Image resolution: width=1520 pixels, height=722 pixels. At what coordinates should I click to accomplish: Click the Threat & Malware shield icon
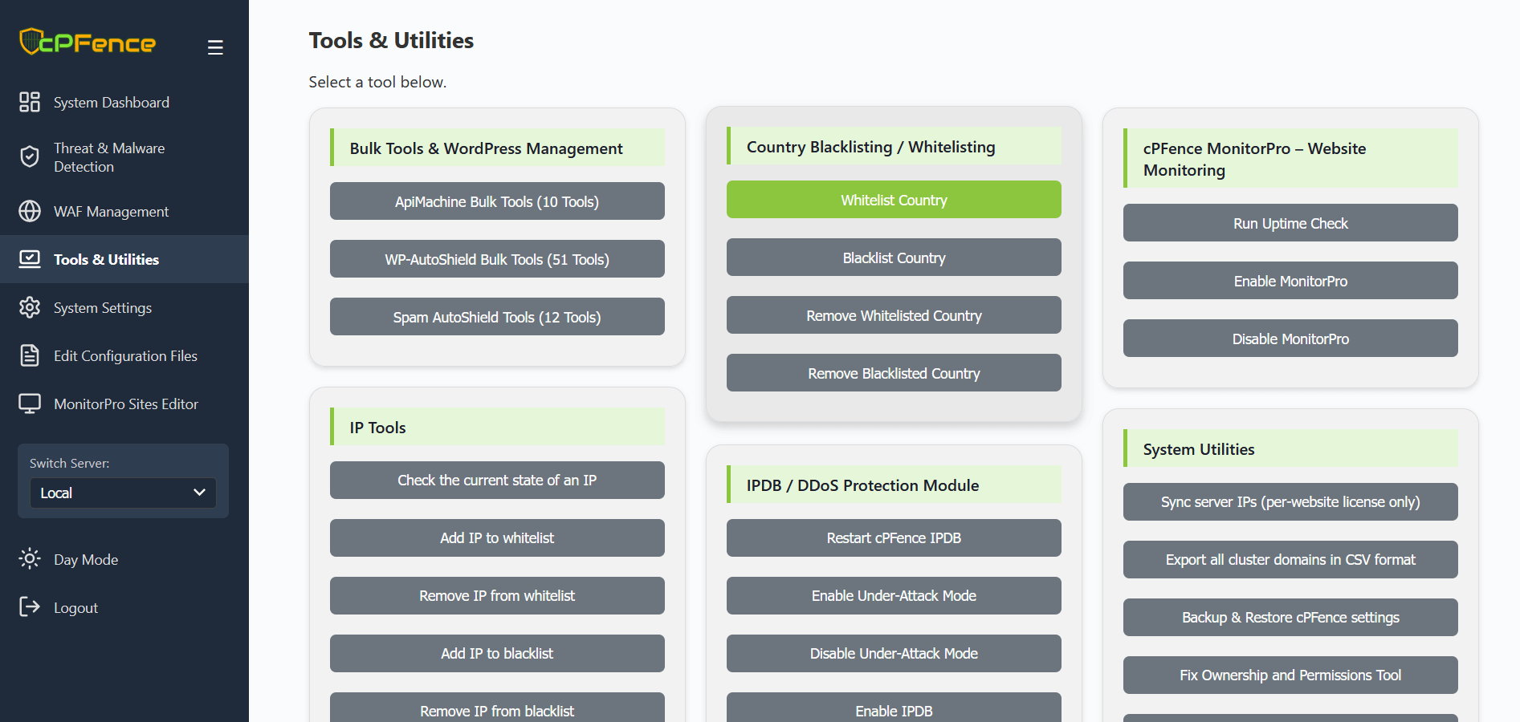tap(30, 156)
